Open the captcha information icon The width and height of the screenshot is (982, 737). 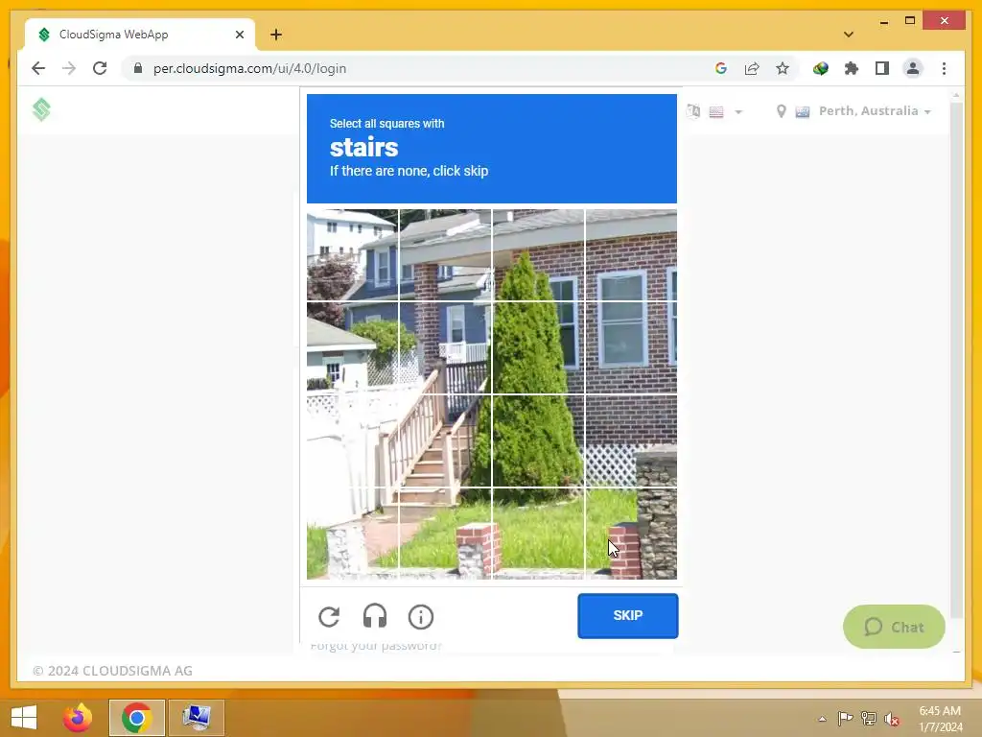[x=421, y=617]
